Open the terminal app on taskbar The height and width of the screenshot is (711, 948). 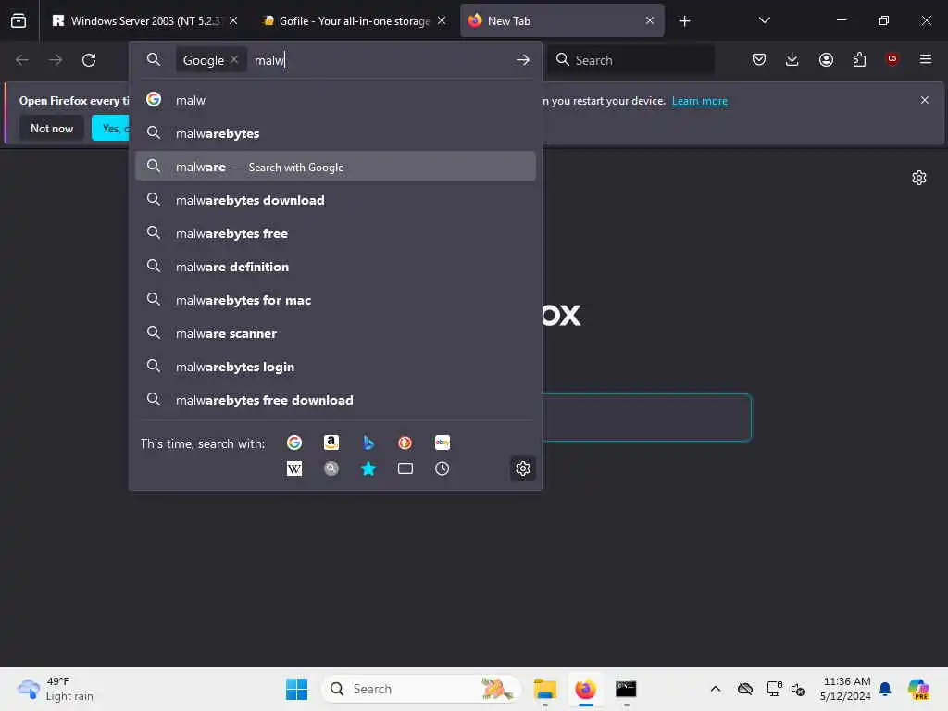626,689
